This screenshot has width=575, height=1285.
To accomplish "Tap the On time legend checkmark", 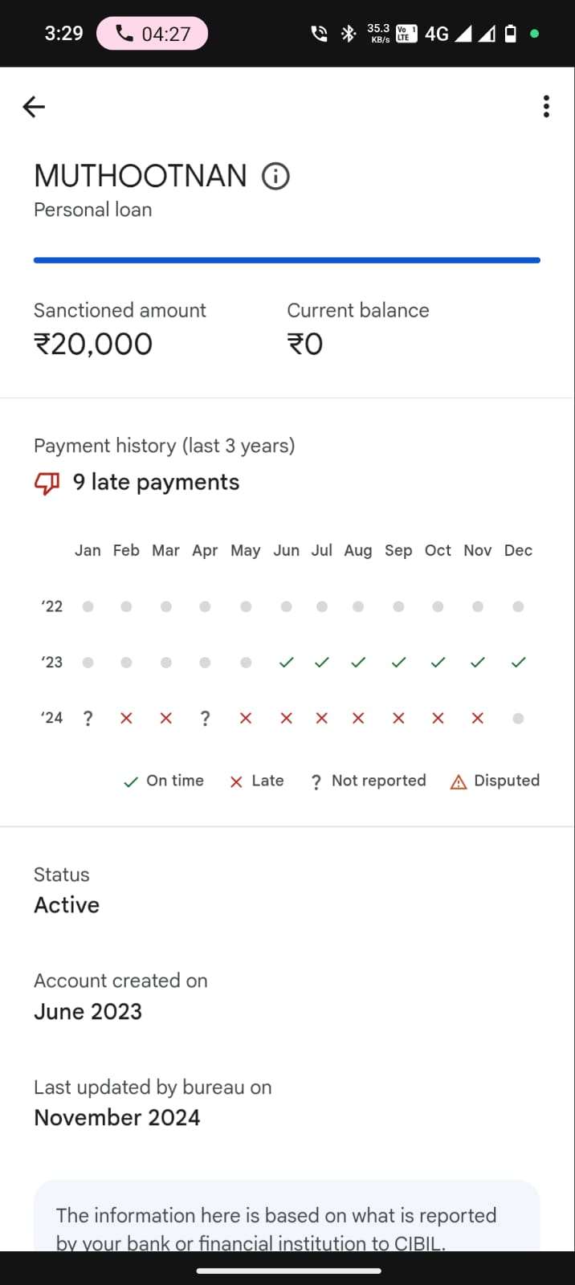I will [x=131, y=781].
